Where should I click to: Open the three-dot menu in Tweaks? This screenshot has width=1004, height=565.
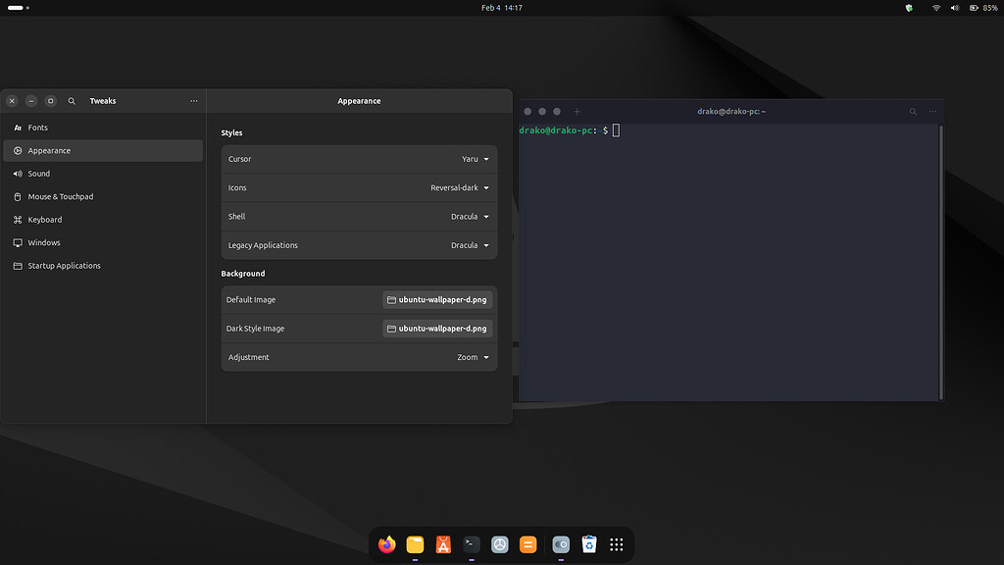tap(193, 100)
